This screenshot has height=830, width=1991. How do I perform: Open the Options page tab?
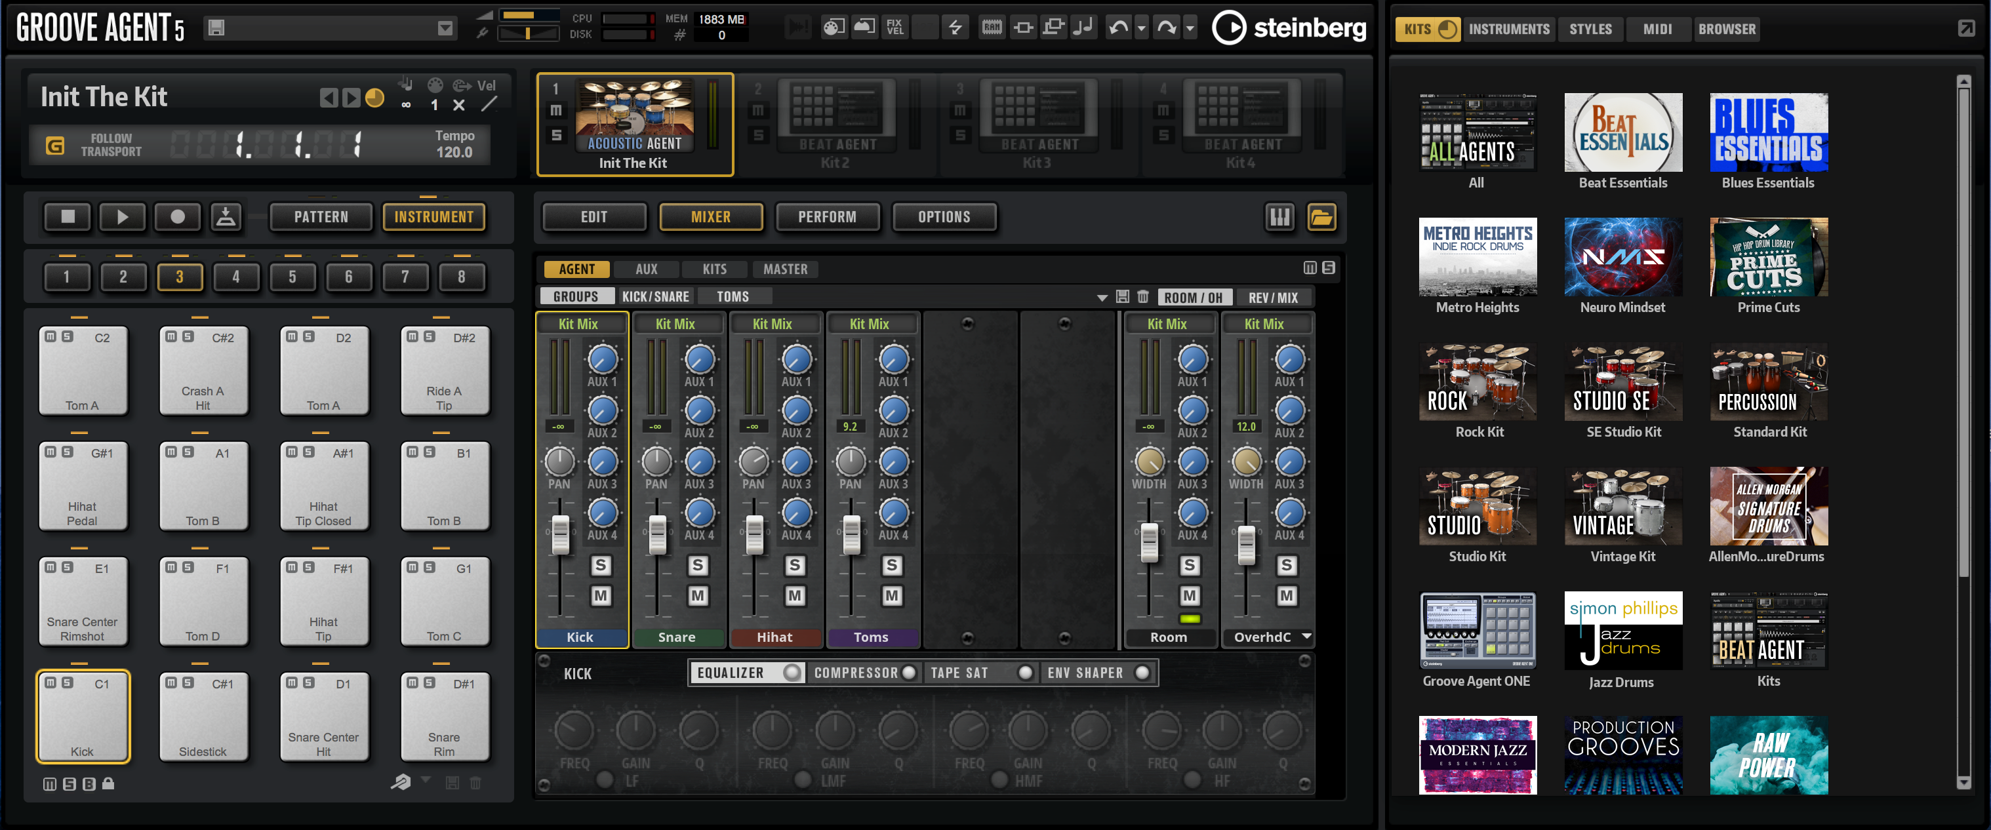tap(944, 217)
